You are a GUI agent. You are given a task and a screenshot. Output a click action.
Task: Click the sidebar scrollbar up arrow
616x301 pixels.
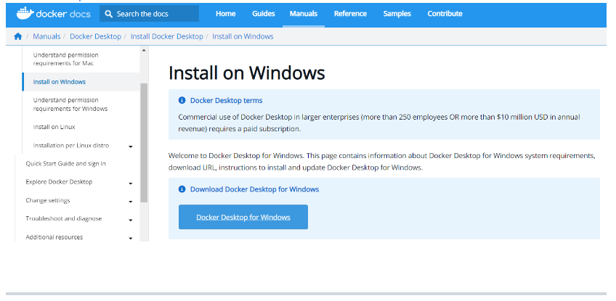click(x=144, y=50)
